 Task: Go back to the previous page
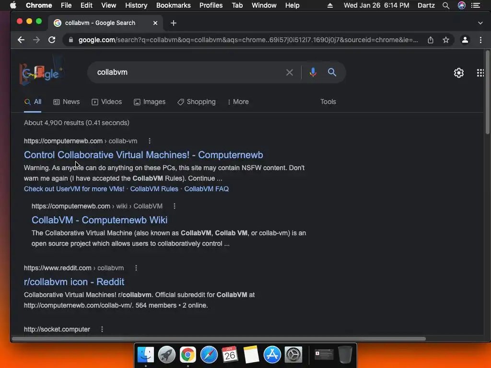[21, 40]
